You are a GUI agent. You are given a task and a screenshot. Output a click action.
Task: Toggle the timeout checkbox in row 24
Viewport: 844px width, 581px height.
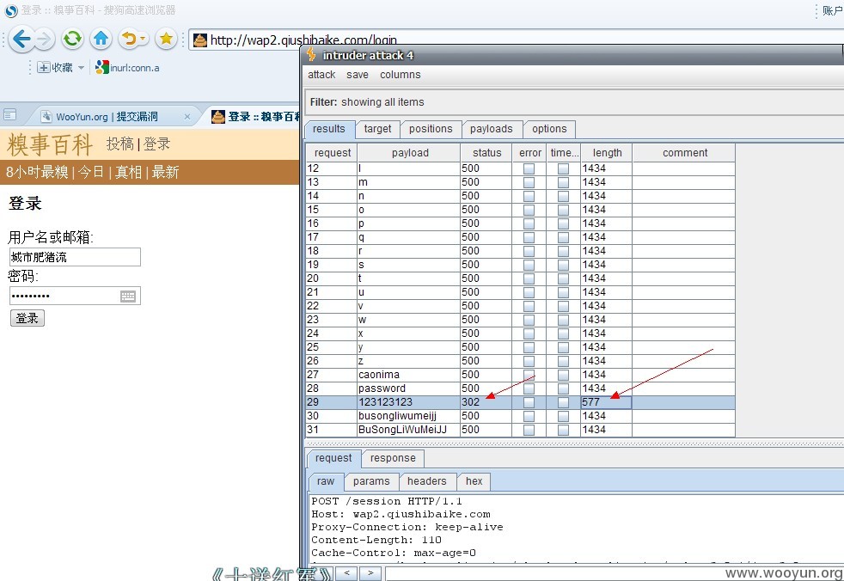pyautogui.click(x=563, y=333)
